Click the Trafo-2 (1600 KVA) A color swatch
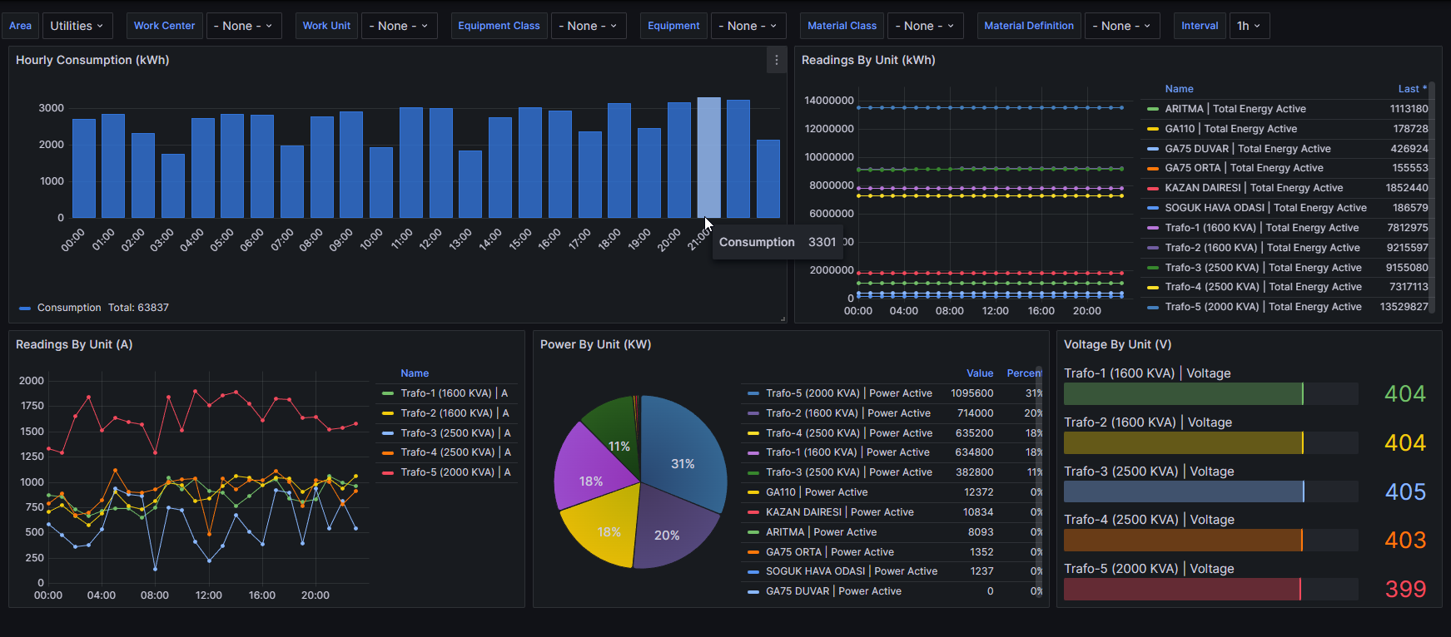This screenshot has width=1451, height=637. tap(387, 413)
